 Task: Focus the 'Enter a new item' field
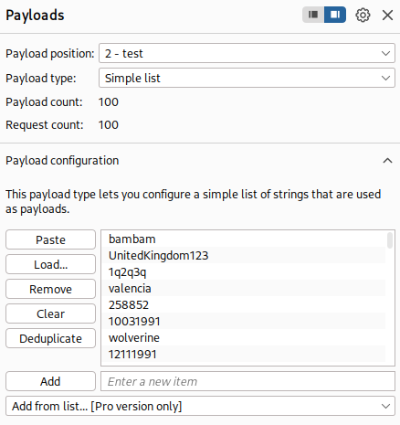click(247, 381)
